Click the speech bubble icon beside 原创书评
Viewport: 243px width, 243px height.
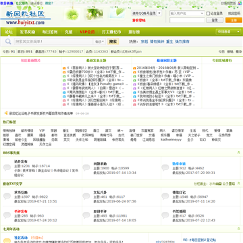click(x=86, y=215)
